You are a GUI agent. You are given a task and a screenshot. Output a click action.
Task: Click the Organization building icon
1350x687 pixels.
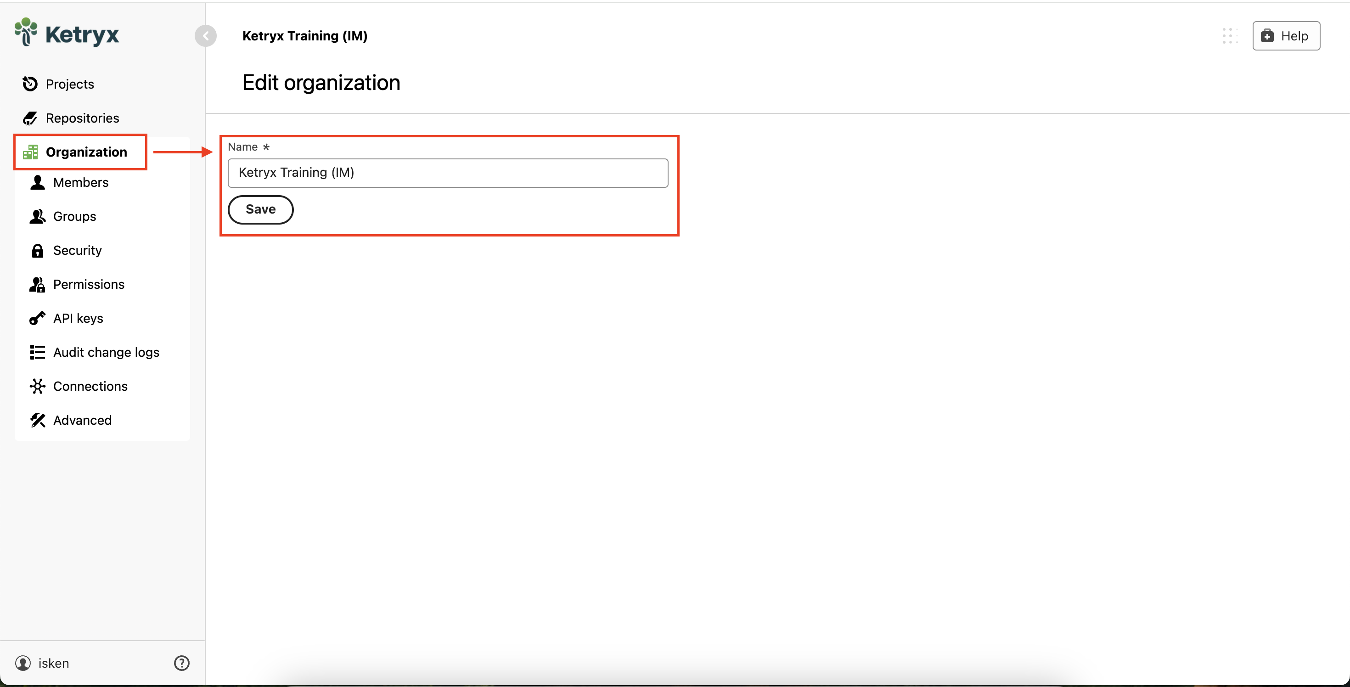(x=30, y=152)
